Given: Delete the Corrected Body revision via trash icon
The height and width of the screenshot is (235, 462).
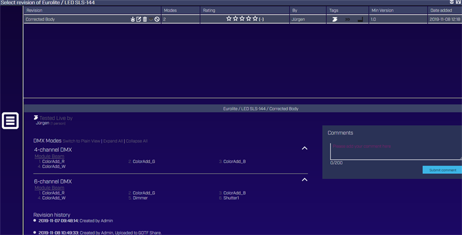Looking at the screenshot, I should (x=144, y=20).
